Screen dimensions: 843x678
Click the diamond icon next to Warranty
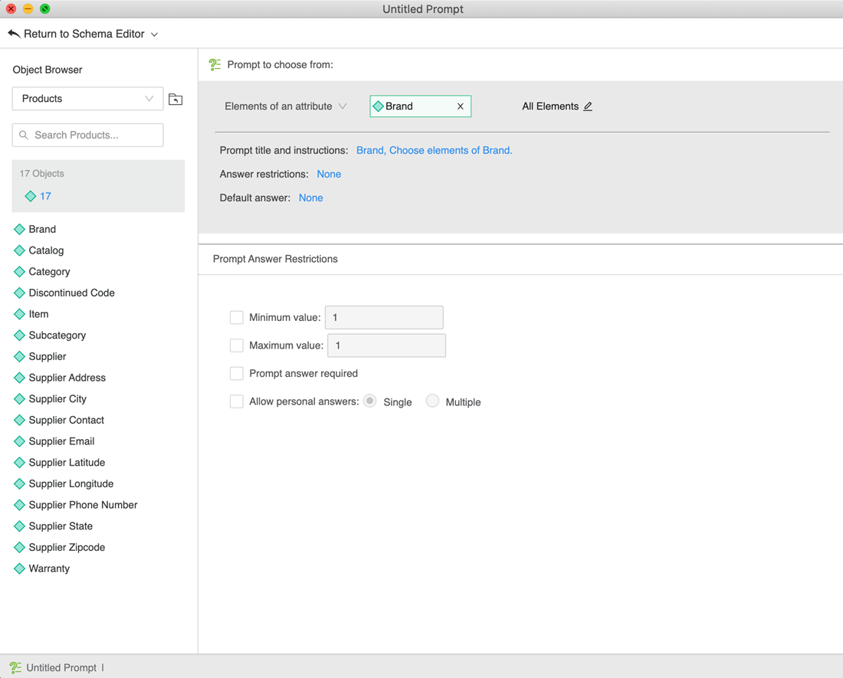(x=20, y=568)
